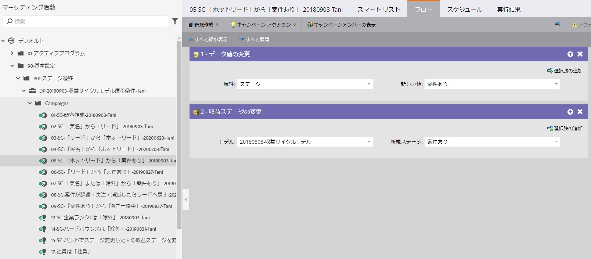Select the campaign title tab 05-SC
This screenshot has height=259, width=591.
(266, 10)
